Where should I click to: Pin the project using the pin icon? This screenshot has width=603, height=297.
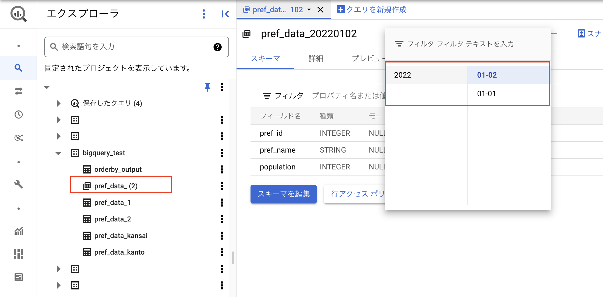point(207,87)
